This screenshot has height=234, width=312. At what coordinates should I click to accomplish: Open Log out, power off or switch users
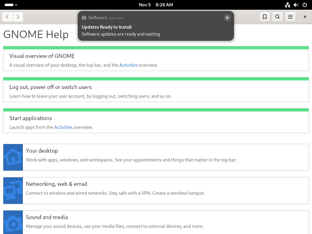[156, 90]
